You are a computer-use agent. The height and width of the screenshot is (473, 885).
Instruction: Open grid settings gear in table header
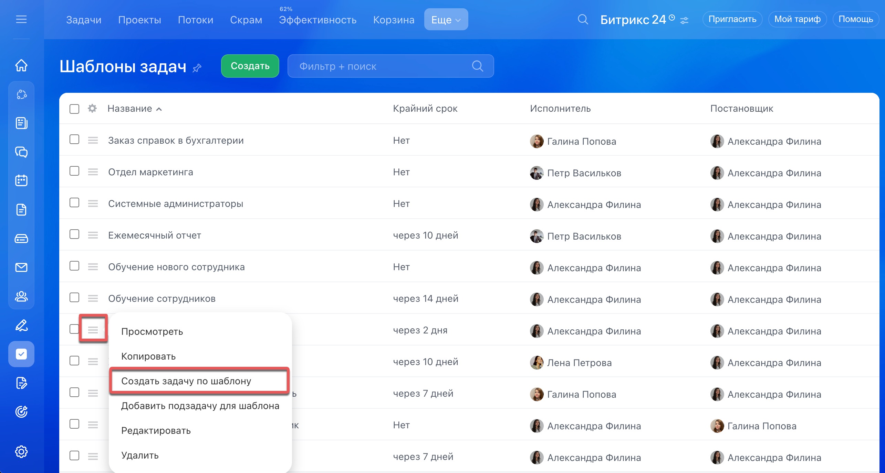[92, 109]
